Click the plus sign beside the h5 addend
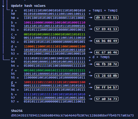The height and width of the screenshot is (119, 138). [90, 72]
